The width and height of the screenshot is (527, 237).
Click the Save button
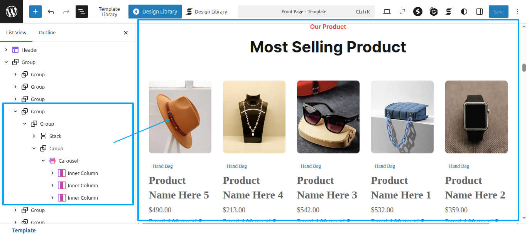click(x=498, y=12)
